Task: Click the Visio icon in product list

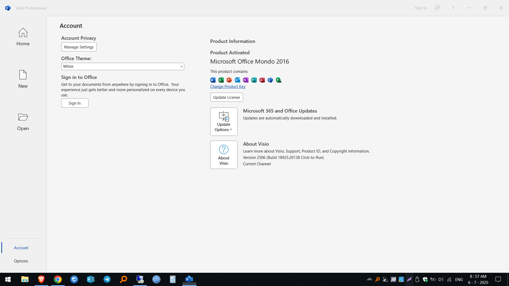Action: (x=270, y=80)
